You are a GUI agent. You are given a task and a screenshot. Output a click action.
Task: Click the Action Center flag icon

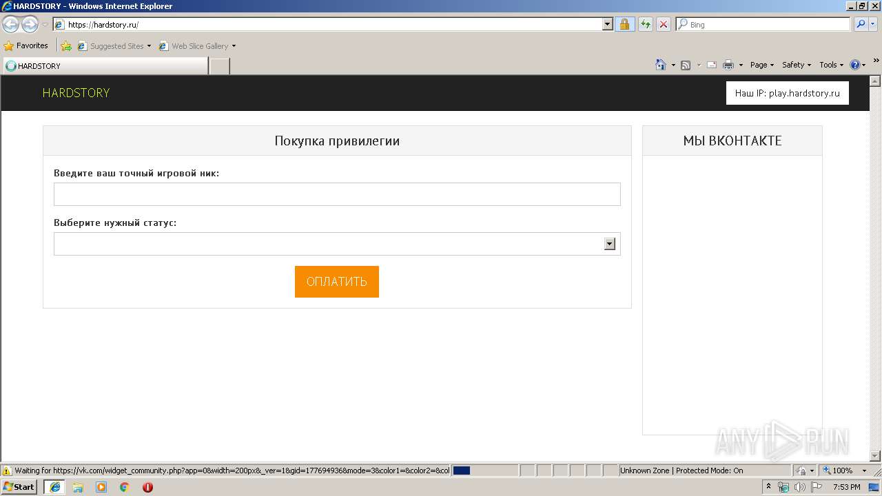tap(817, 487)
